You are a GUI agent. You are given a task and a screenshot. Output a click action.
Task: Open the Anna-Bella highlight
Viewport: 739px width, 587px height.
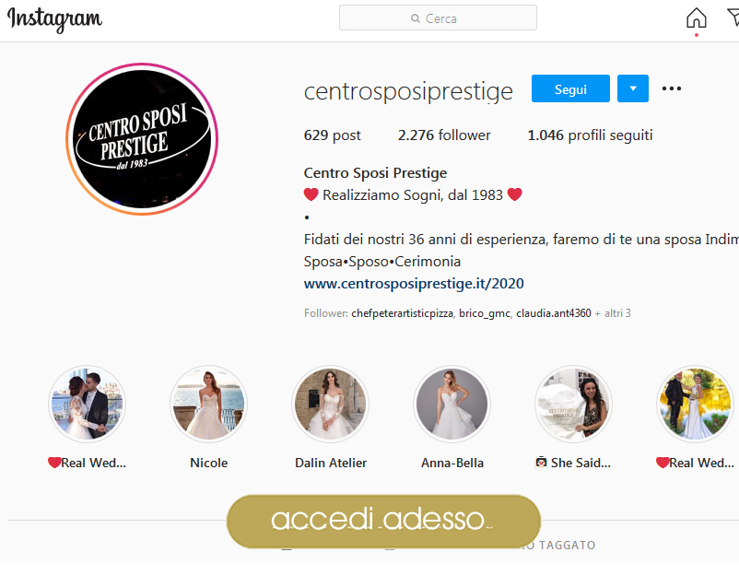(452, 404)
